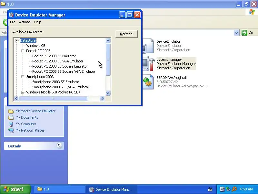This screenshot has width=258, height=194.
Task: Click the horizontal scroll left arrow
Action: [x=16, y=99]
